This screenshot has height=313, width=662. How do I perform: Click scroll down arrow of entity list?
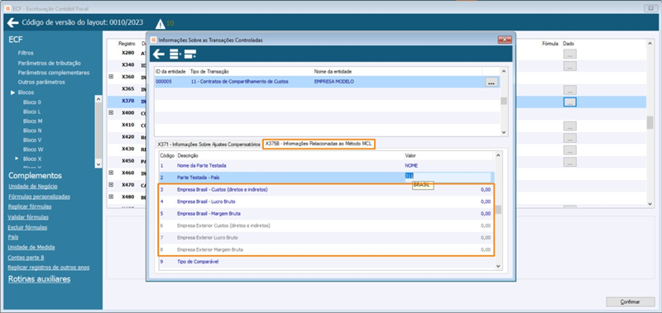click(x=504, y=132)
